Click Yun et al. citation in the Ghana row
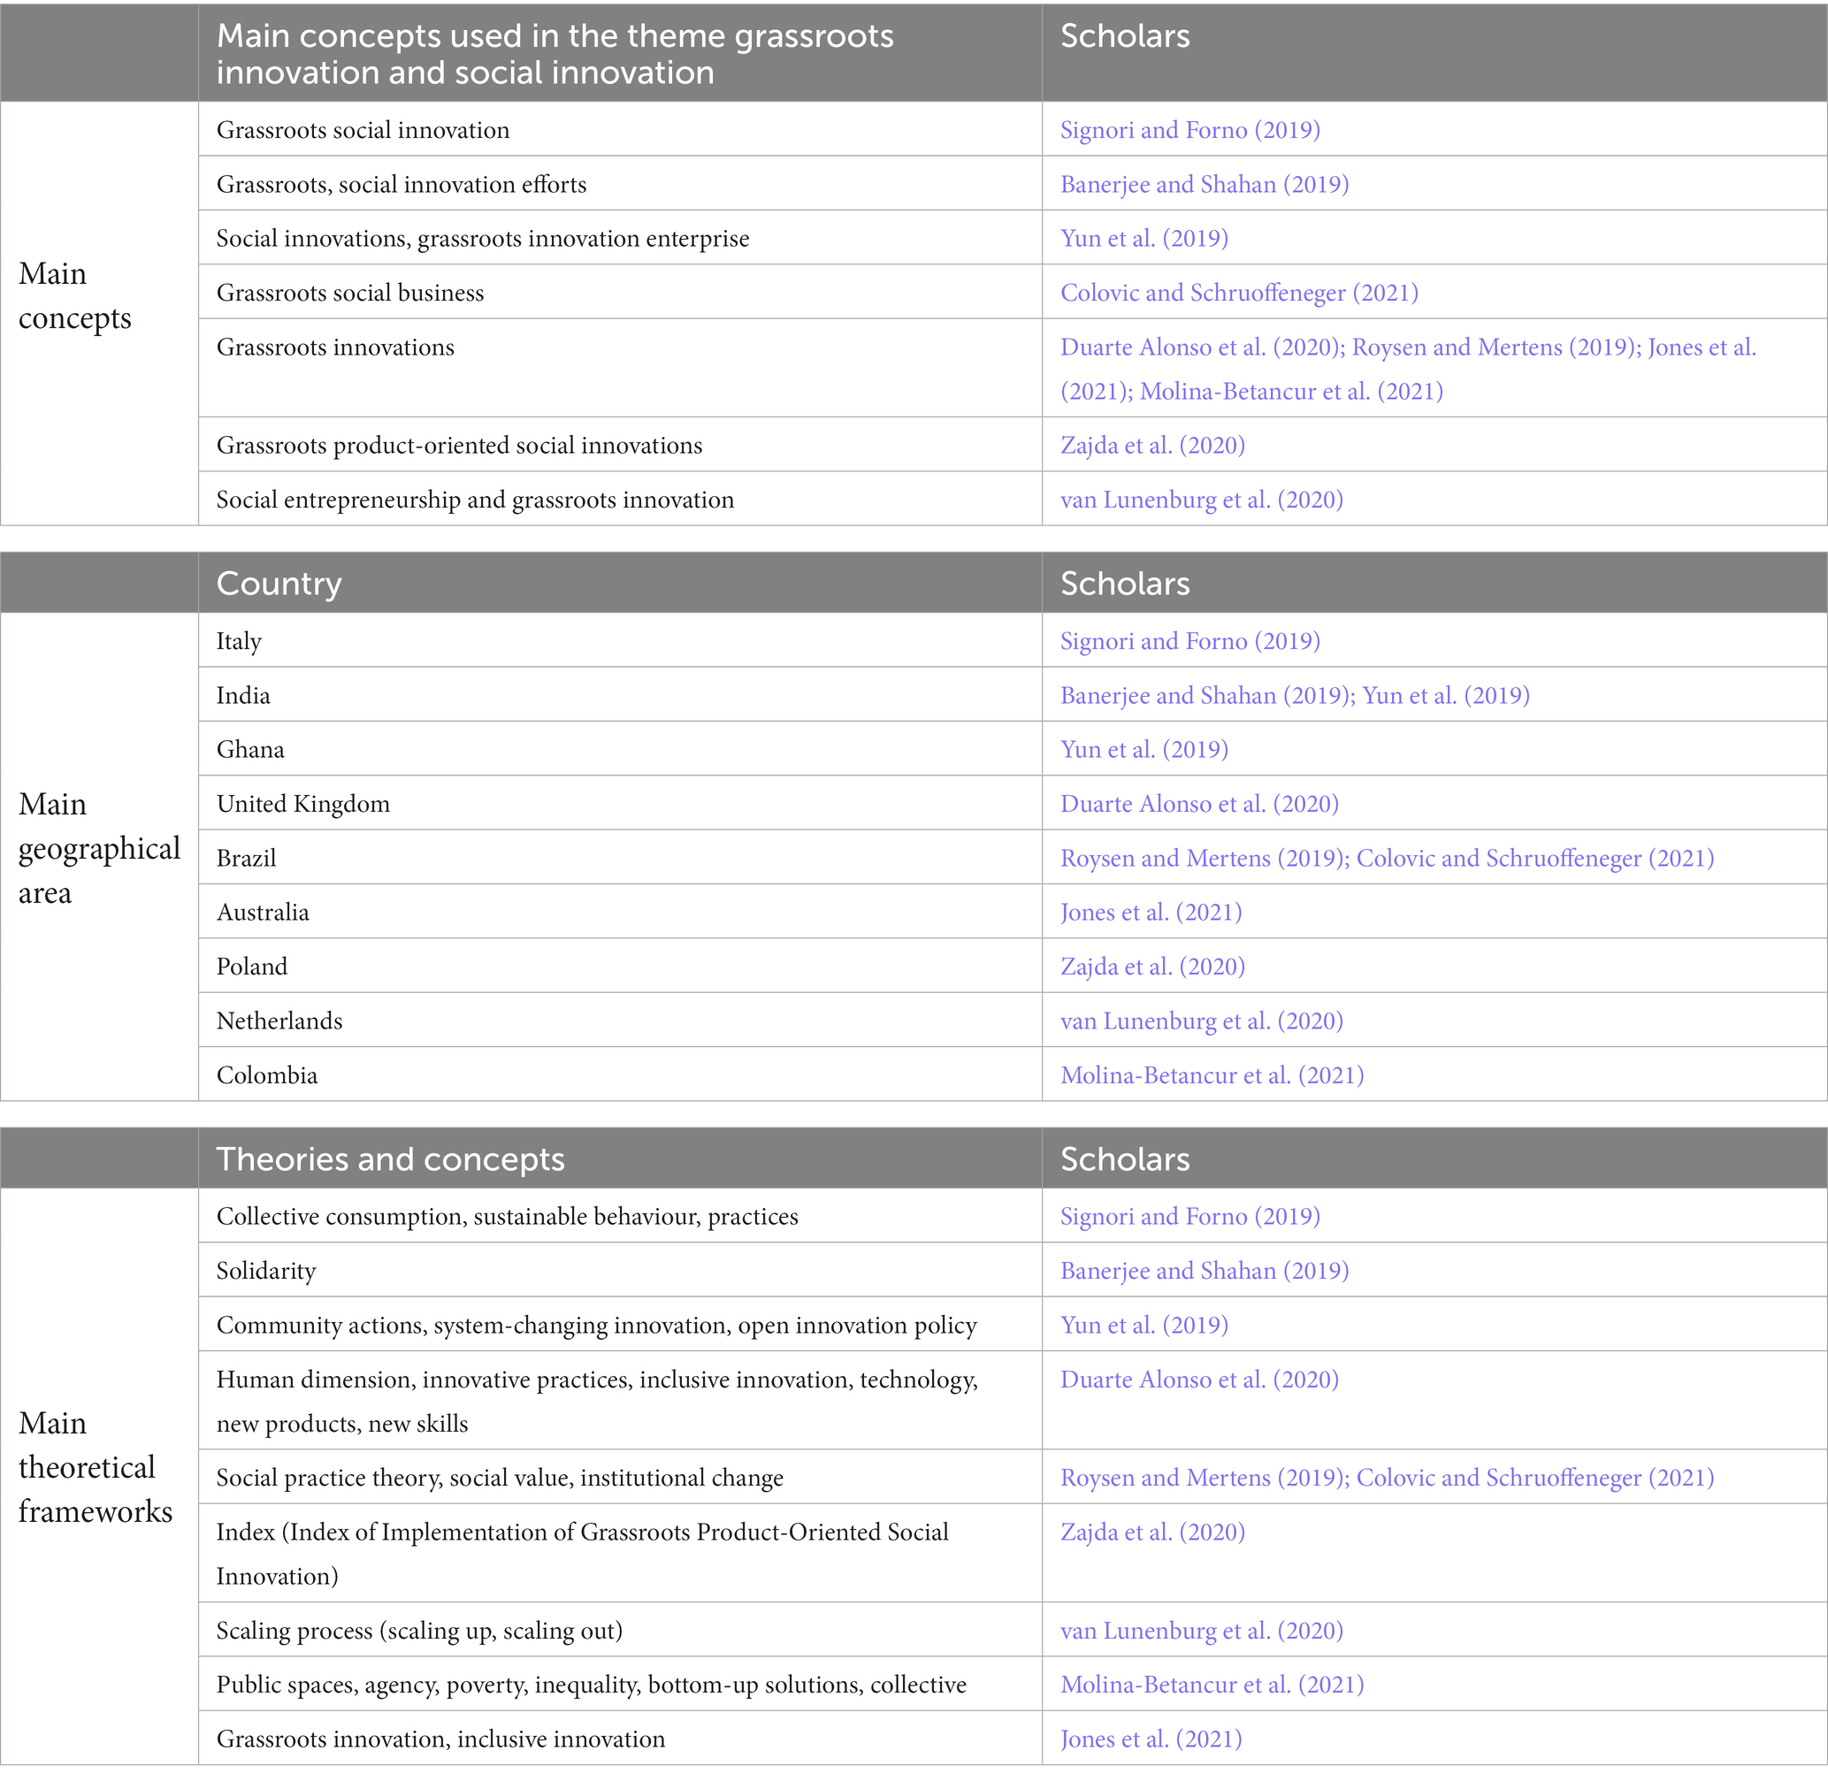This screenshot has height=1781, width=1828. click(1144, 749)
